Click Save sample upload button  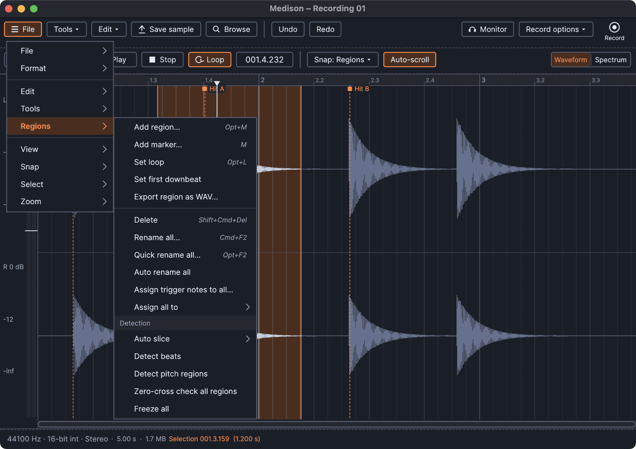(x=166, y=29)
